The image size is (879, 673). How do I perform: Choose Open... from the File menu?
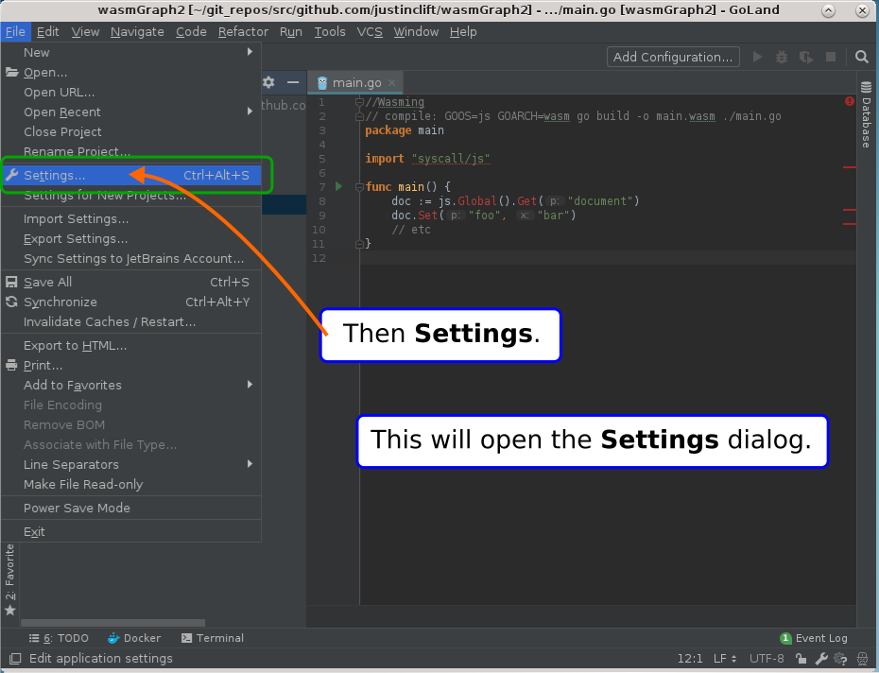[131, 73]
